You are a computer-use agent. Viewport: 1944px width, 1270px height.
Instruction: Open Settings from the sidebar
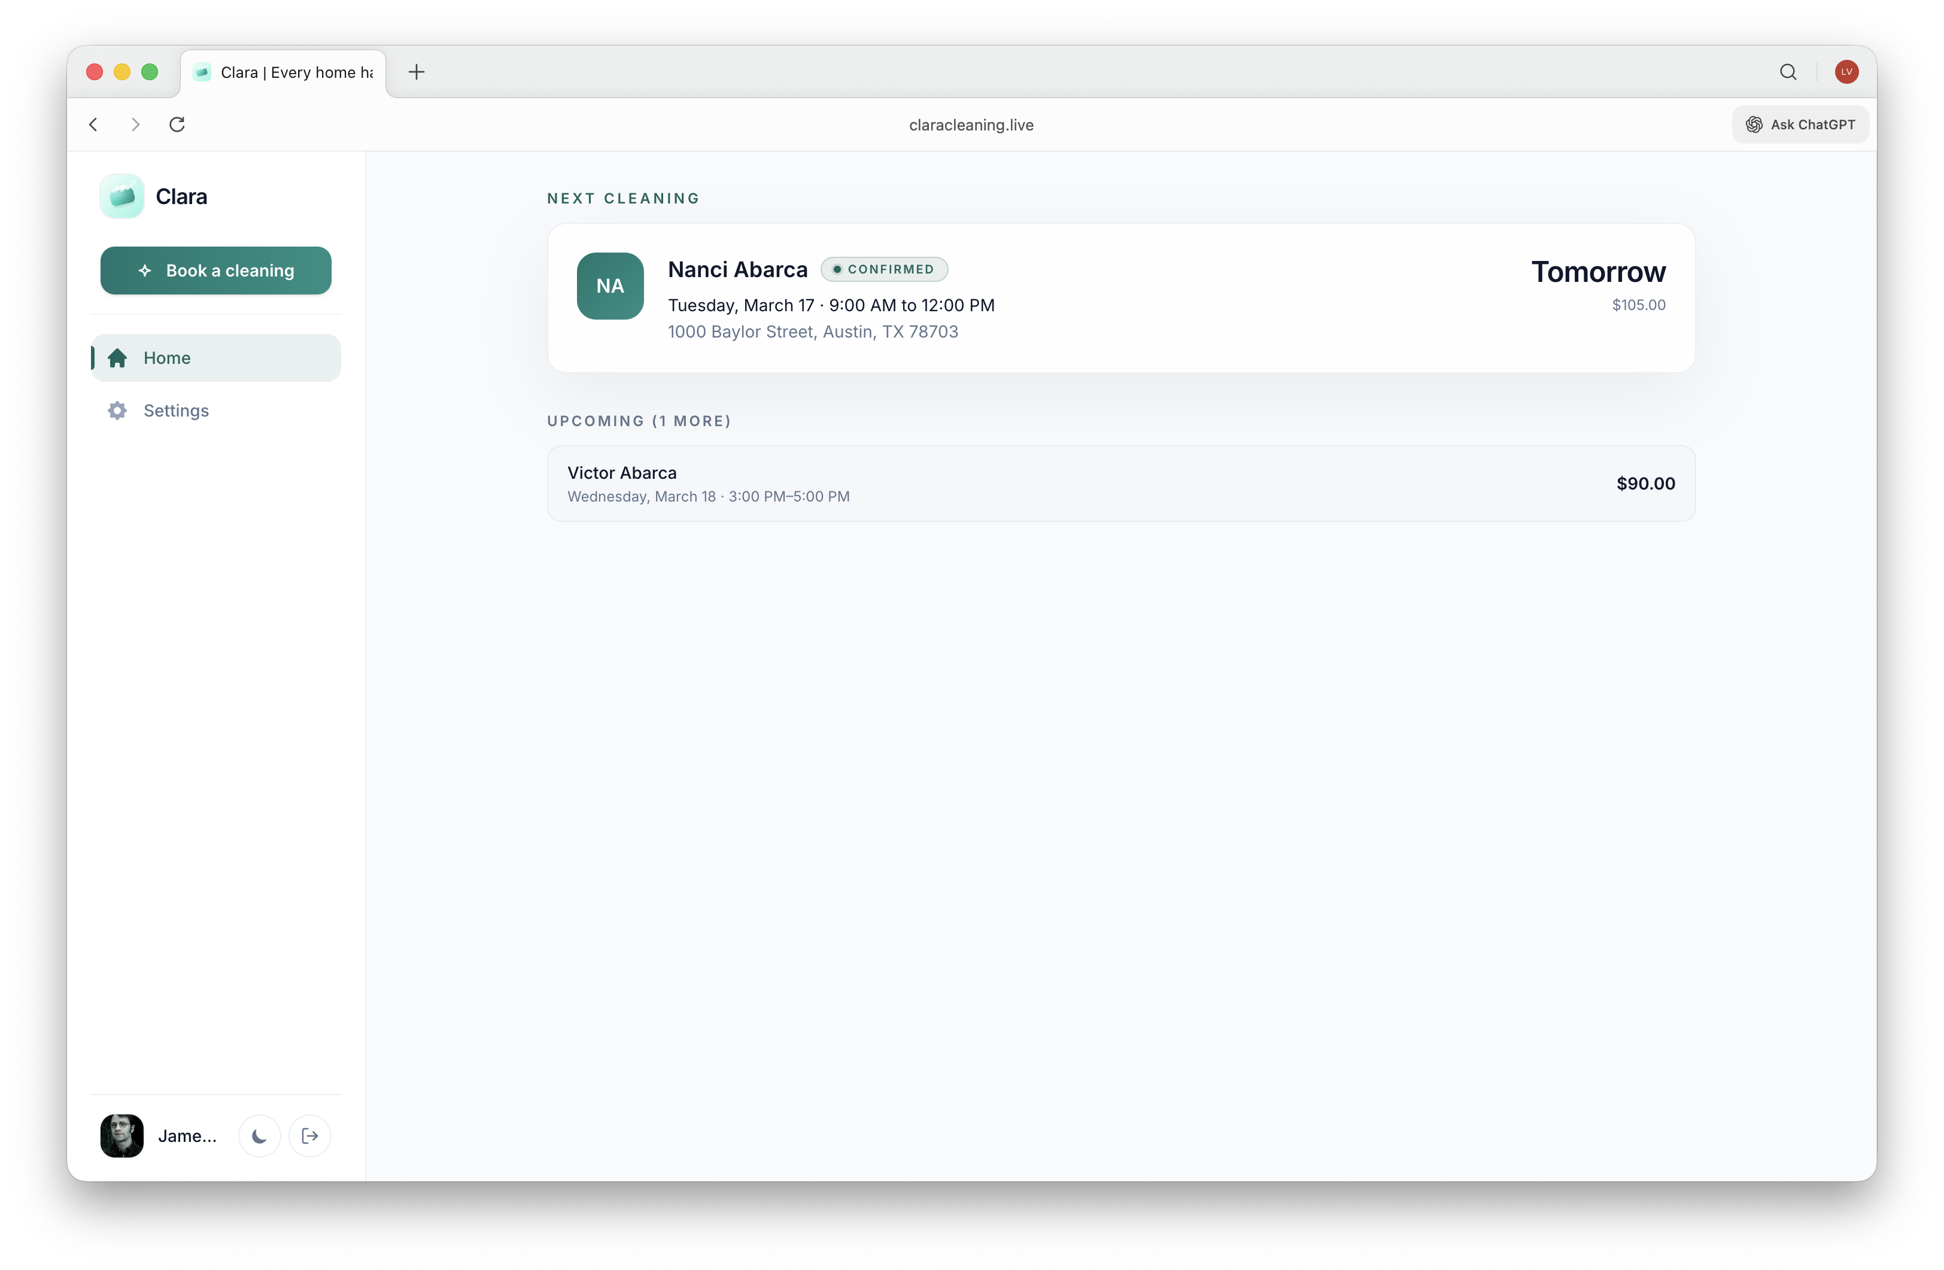click(175, 411)
